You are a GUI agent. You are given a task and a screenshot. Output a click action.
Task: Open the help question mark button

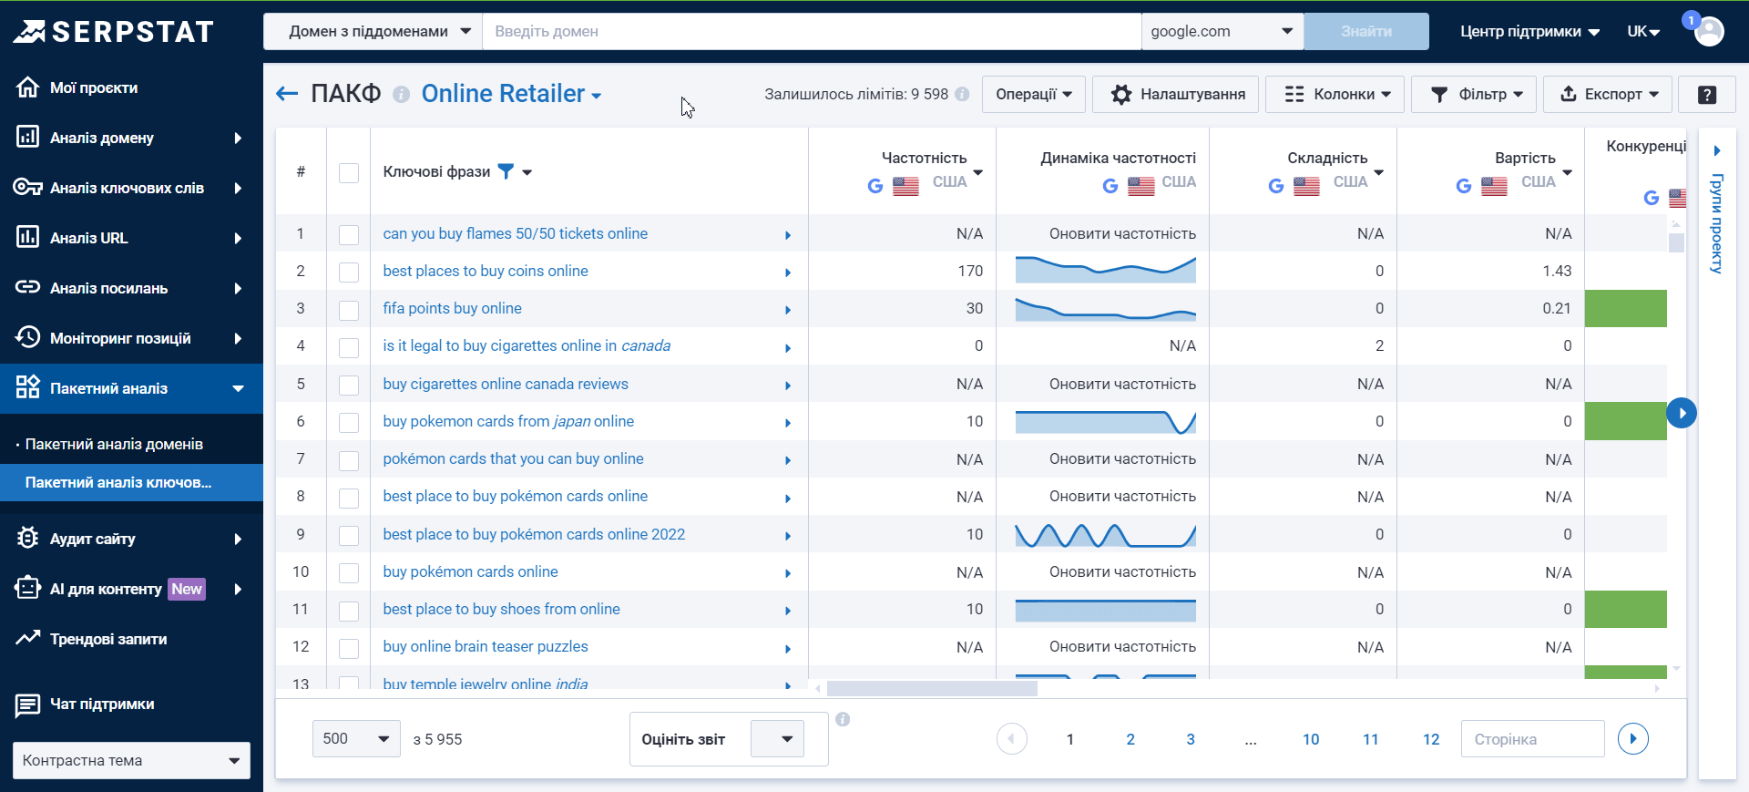pyautogui.click(x=1707, y=94)
